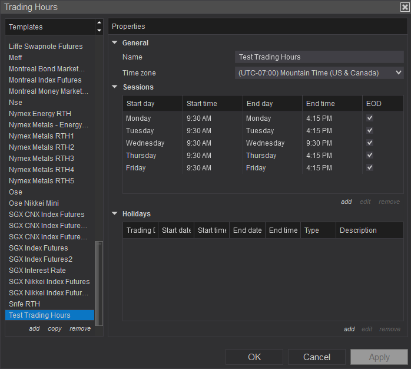
Task: Collapse the Holidays section triangle
Action: point(114,214)
